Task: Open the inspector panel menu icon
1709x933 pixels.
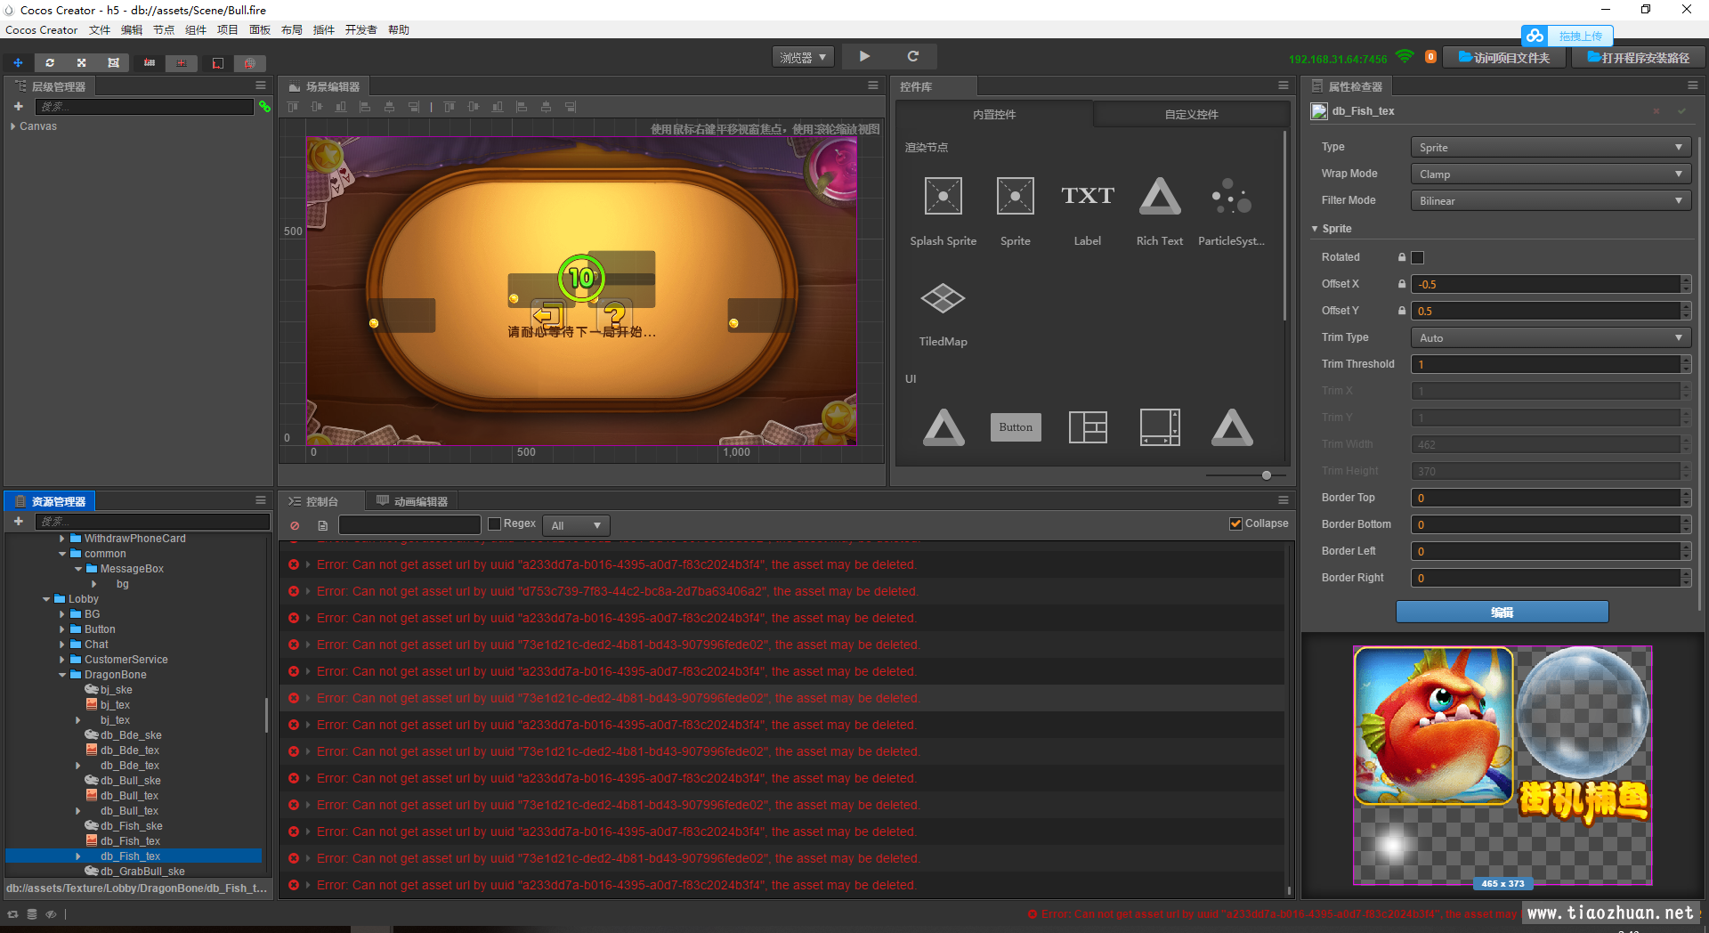Action: click(x=1693, y=86)
